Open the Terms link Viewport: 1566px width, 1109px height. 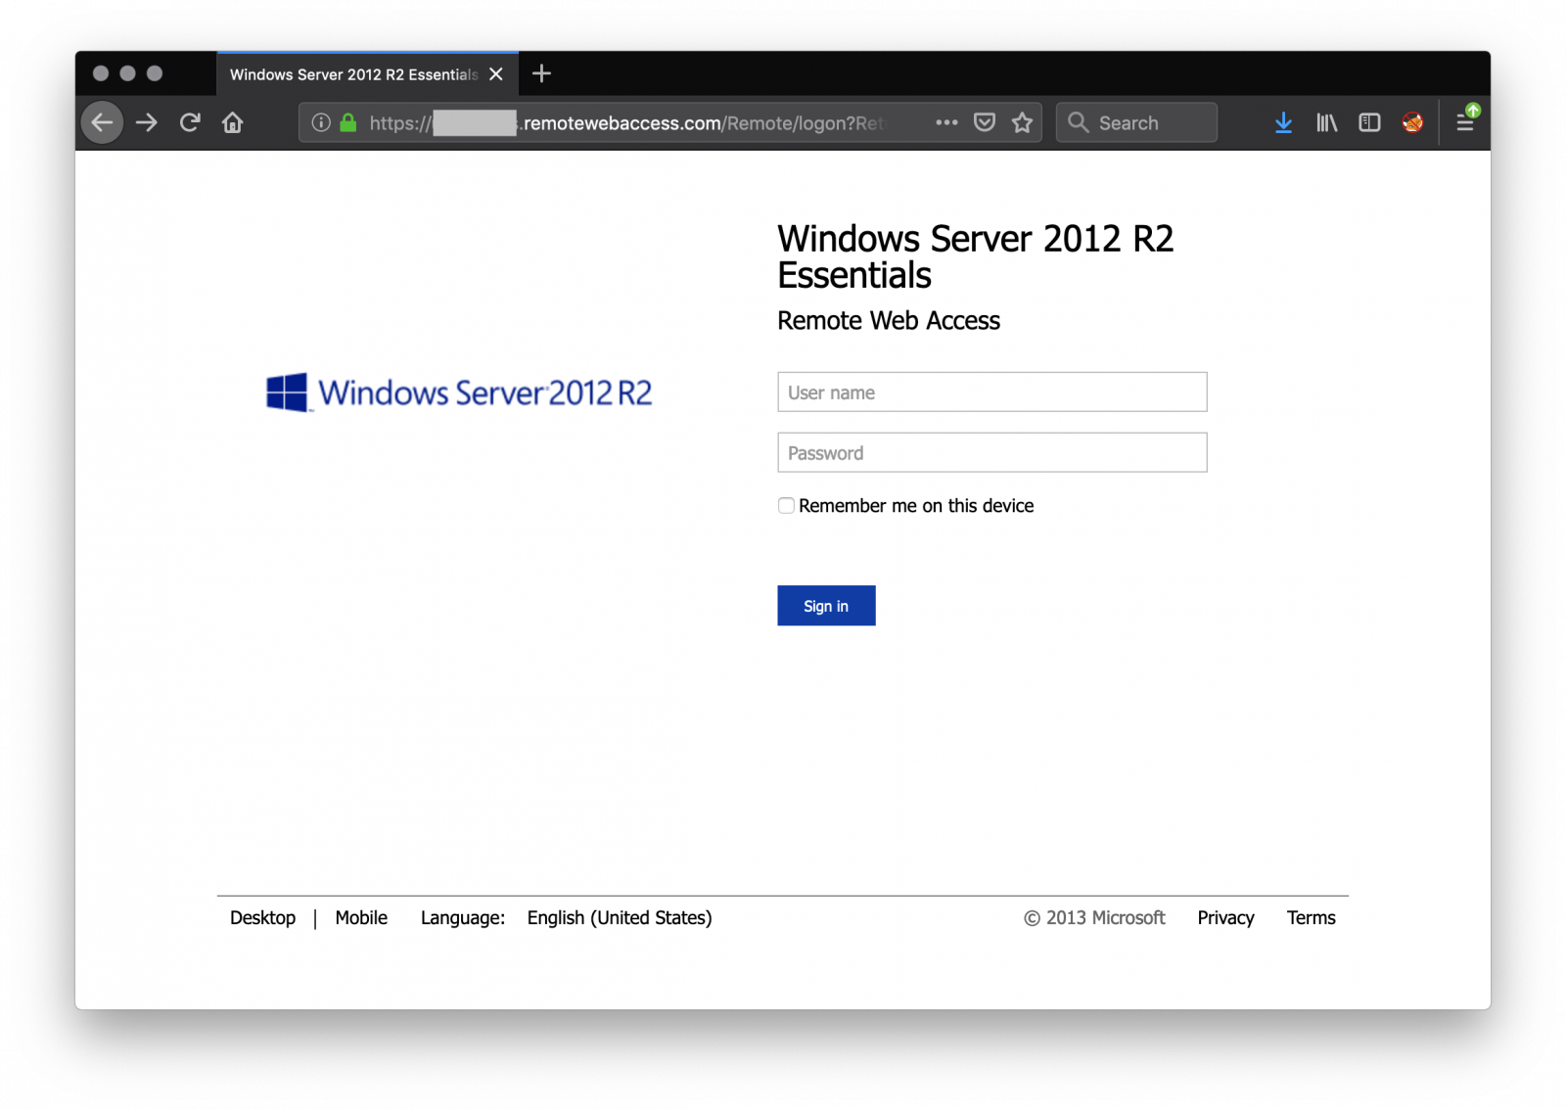(x=1311, y=918)
